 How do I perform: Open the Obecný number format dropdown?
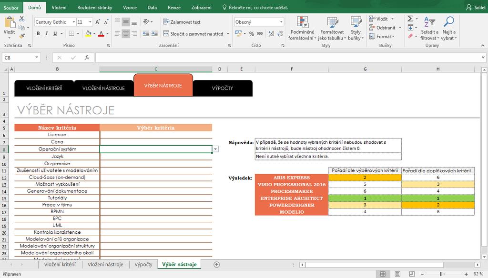coord(281,22)
